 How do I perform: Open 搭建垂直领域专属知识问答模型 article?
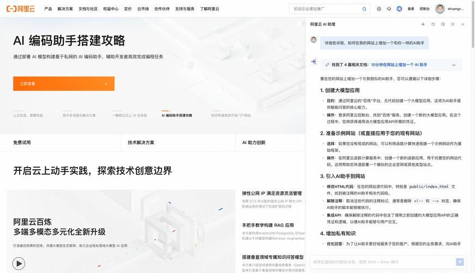(x=273, y=257)
